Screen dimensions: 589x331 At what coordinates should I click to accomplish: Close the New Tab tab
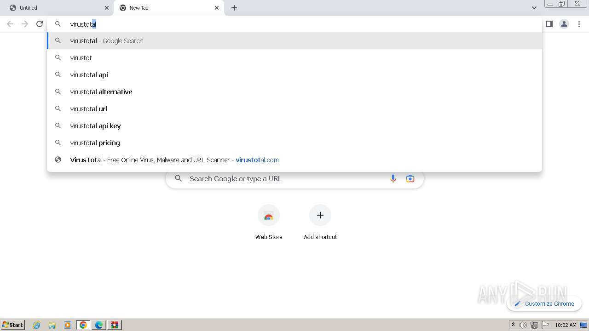[x=217, y=8]
